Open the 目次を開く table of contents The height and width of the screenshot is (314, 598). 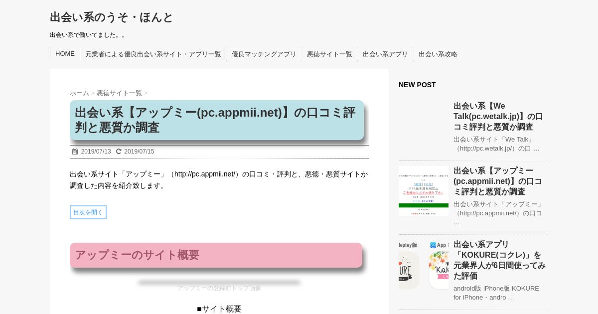88,212
